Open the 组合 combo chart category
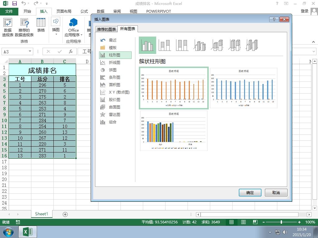The image size is (318, 238). point(112,122)
